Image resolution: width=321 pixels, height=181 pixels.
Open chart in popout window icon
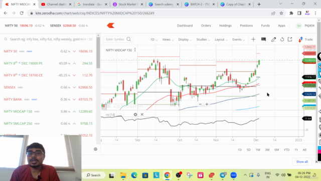[290, 39]
